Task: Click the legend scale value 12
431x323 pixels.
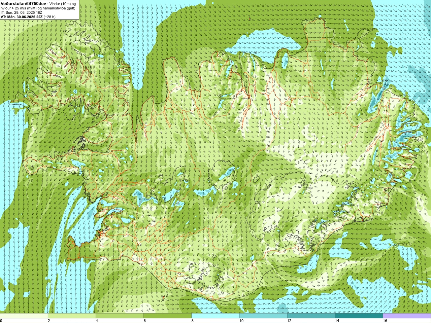Action: point(289,321)
